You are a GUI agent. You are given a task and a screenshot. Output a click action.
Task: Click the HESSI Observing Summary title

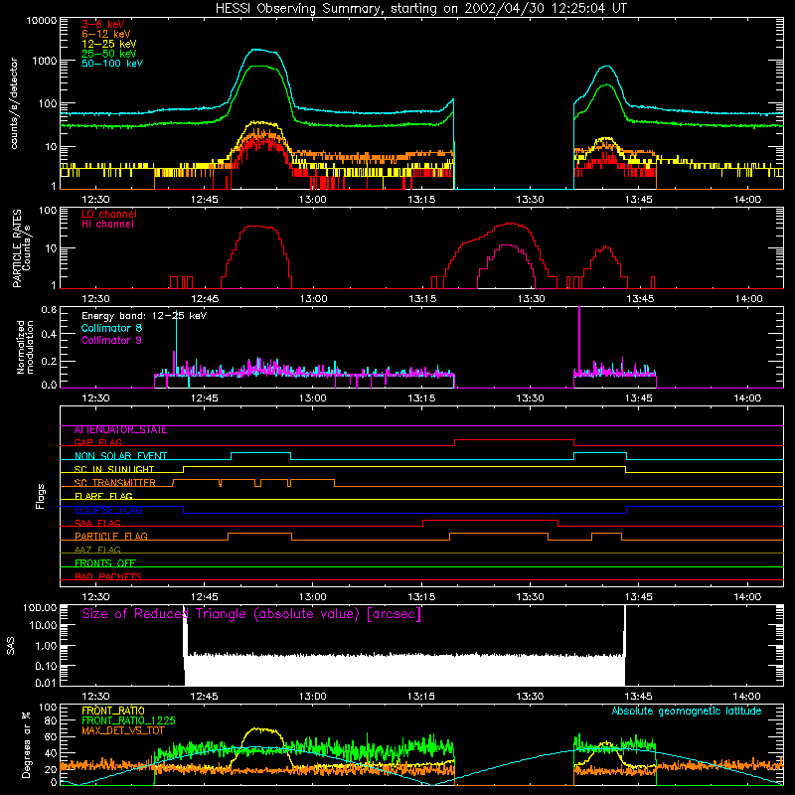pos(420,9)
